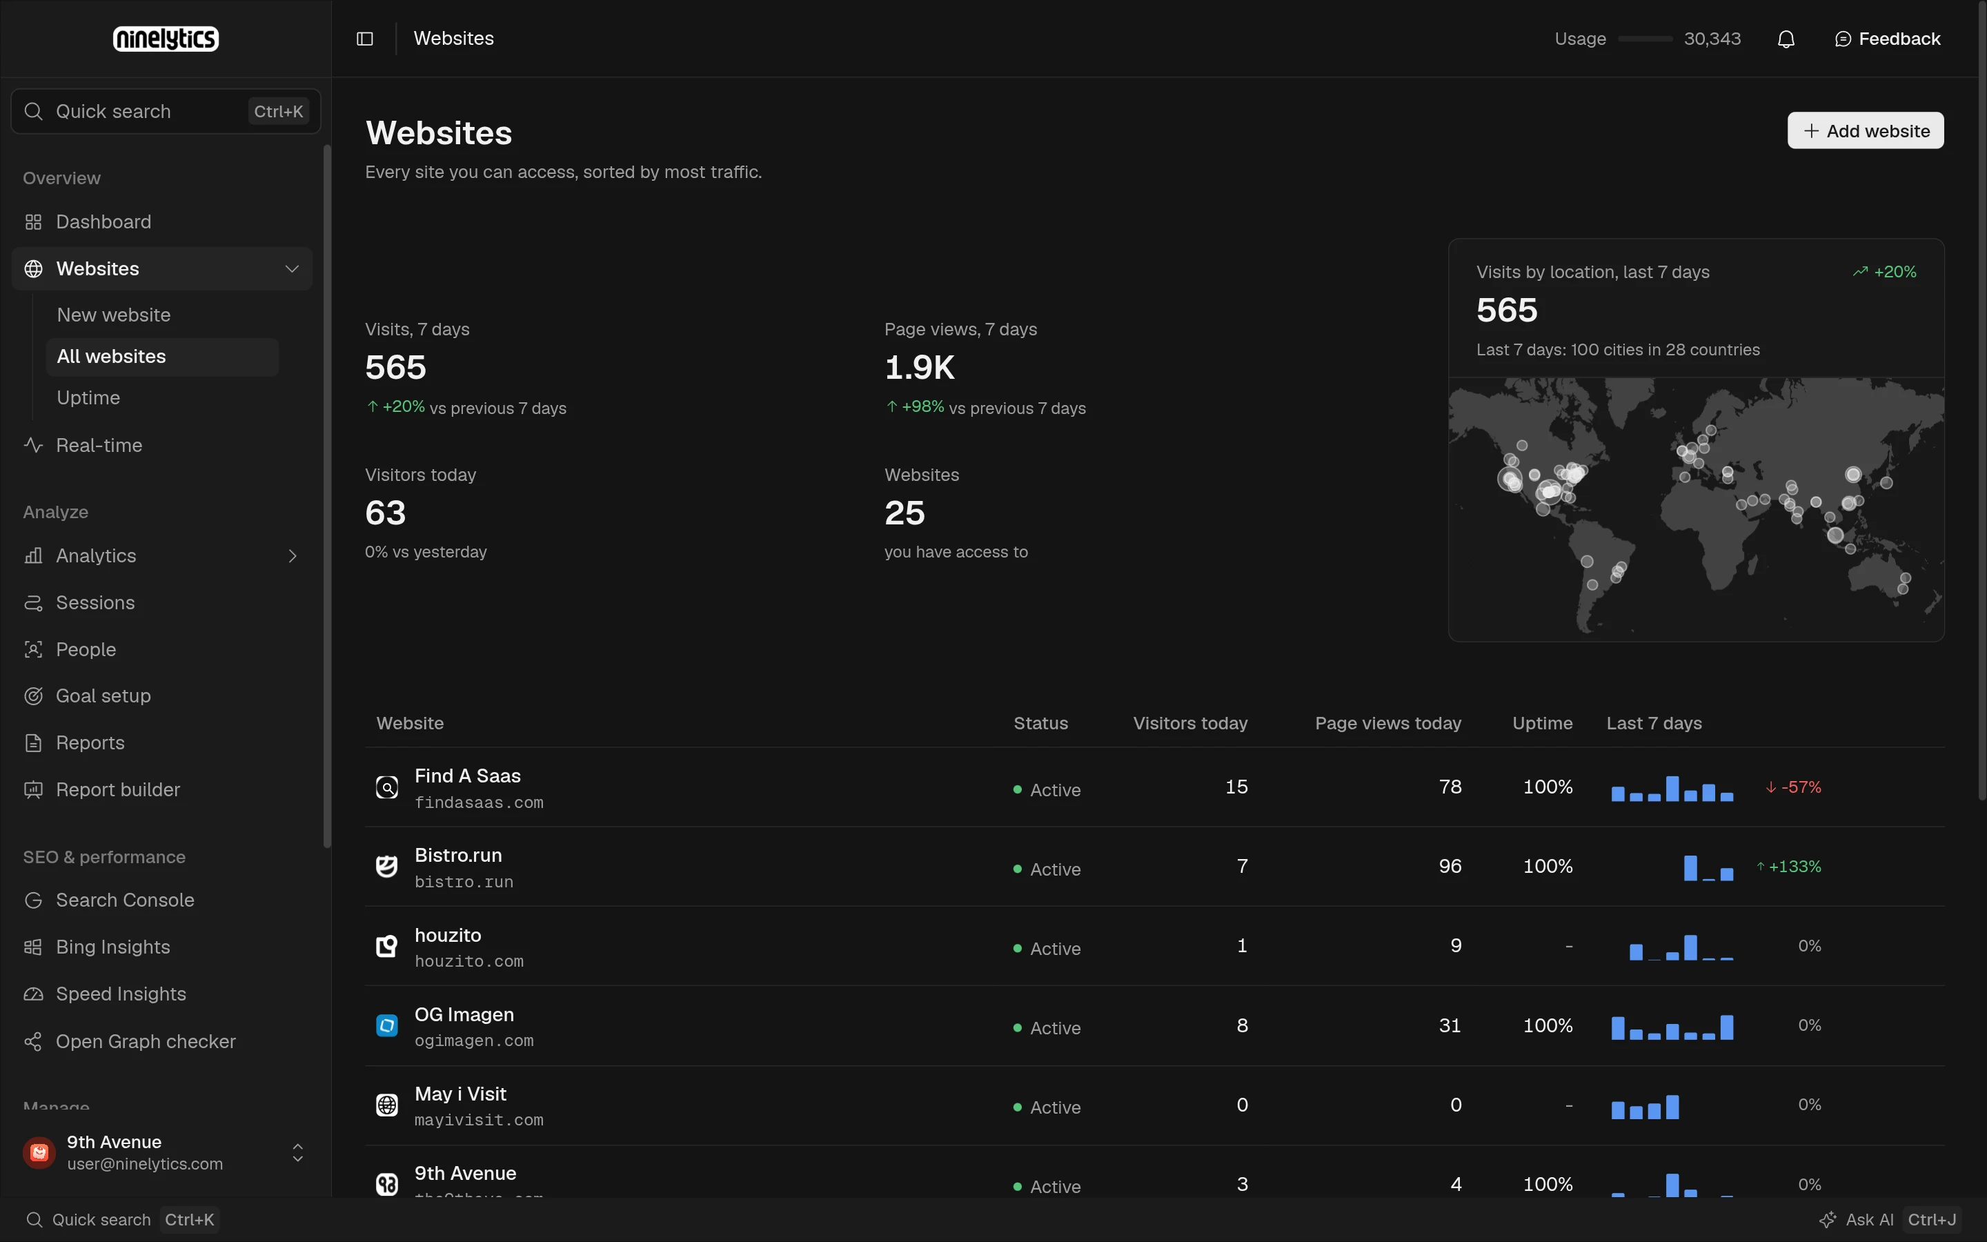This screenshot has height=1242, width=1987.
Task: Click the Speed Insights gauge icon
Action: (33, 994)
